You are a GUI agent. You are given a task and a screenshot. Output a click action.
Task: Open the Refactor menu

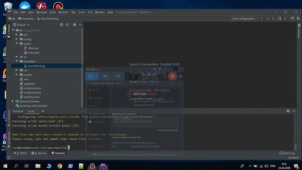pos(63,12)
